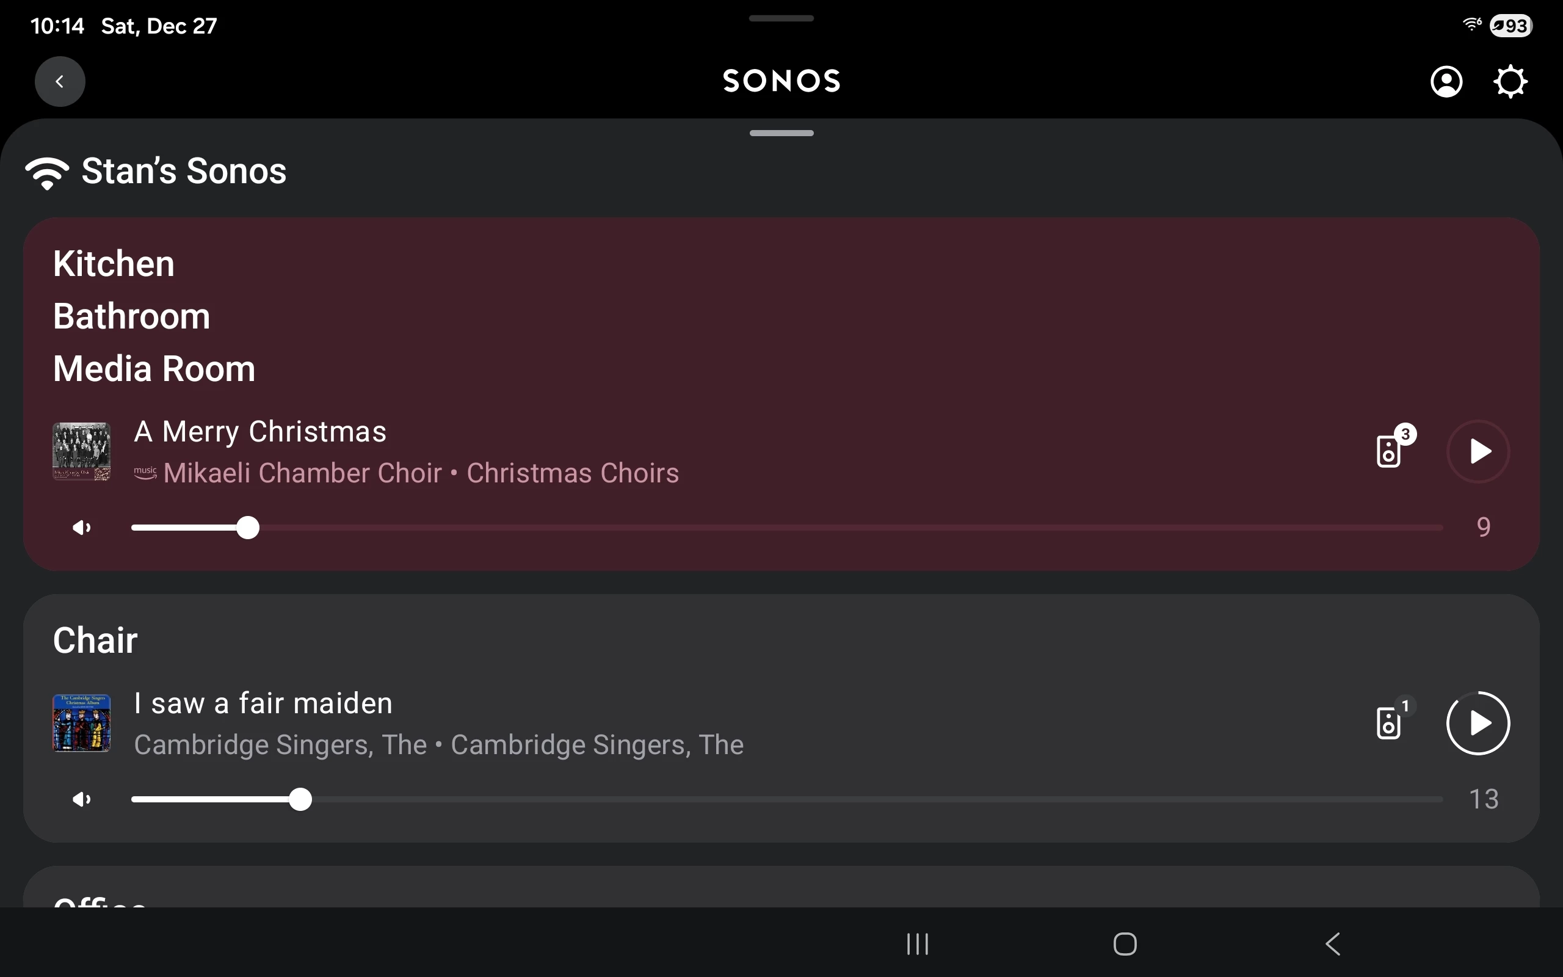Viewport: 1563px width, 977px height.
Task: Open Android recent apps button
Action: [917, 944]
